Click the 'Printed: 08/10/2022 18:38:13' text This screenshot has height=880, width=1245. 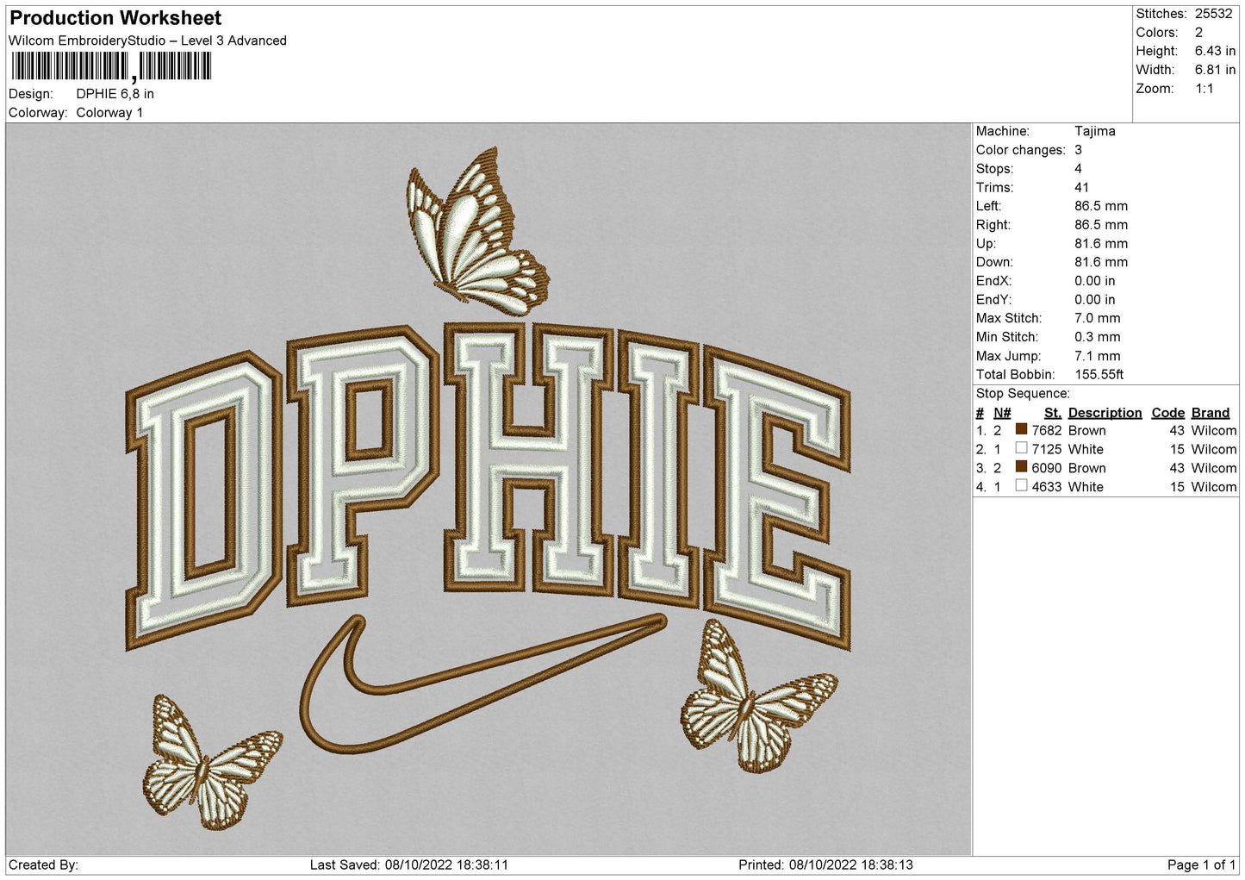825,864
